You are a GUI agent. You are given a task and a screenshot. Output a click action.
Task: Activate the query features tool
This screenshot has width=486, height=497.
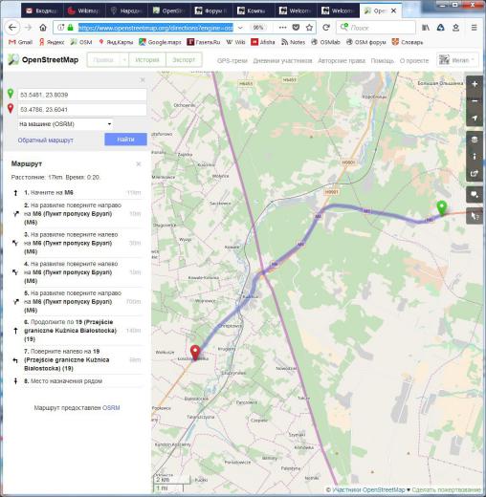pos(475,216)
